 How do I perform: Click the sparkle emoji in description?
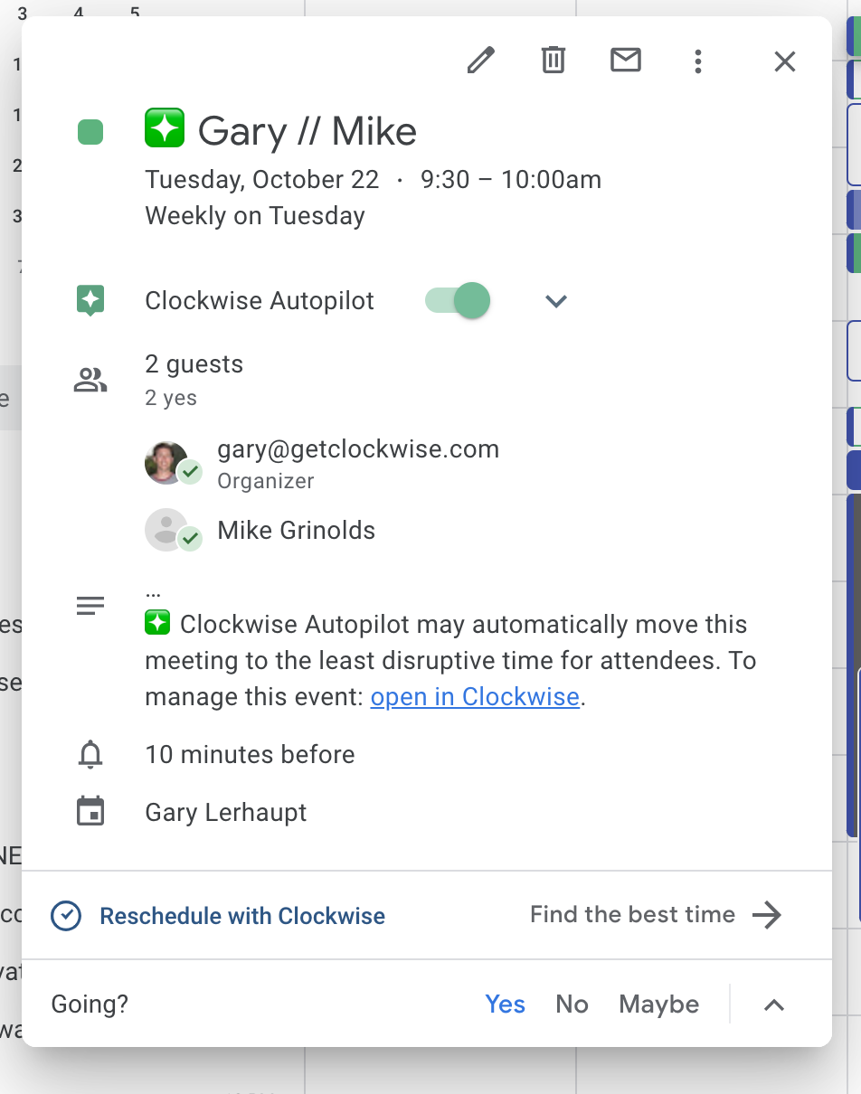point(157,623)
